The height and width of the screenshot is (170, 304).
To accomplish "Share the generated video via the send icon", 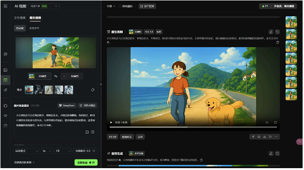I will pos(253,137).
